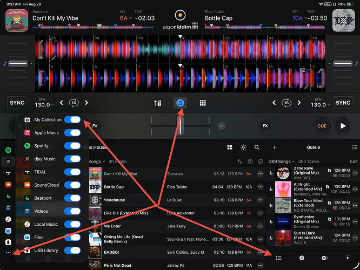This screenshot has width=360, height=270.
Task: Open the sidebar three-dots more button
Action: pyautogui.click(x=8, y=253)
